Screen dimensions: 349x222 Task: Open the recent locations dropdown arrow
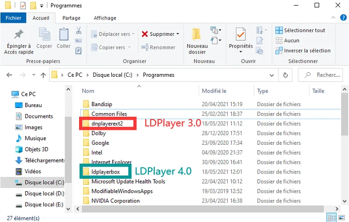pyautogui.click(x=34, y=75)
